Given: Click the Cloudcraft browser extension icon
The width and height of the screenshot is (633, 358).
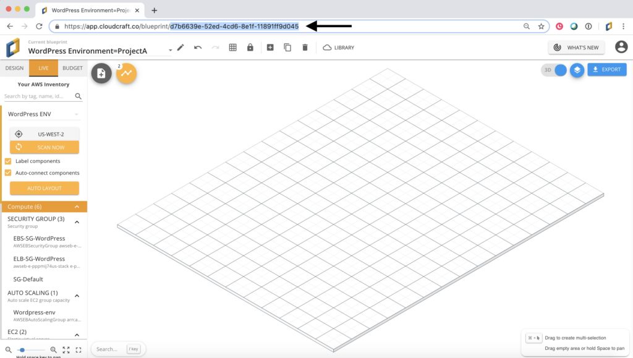Looking at the screenshot, I should 609,26.
